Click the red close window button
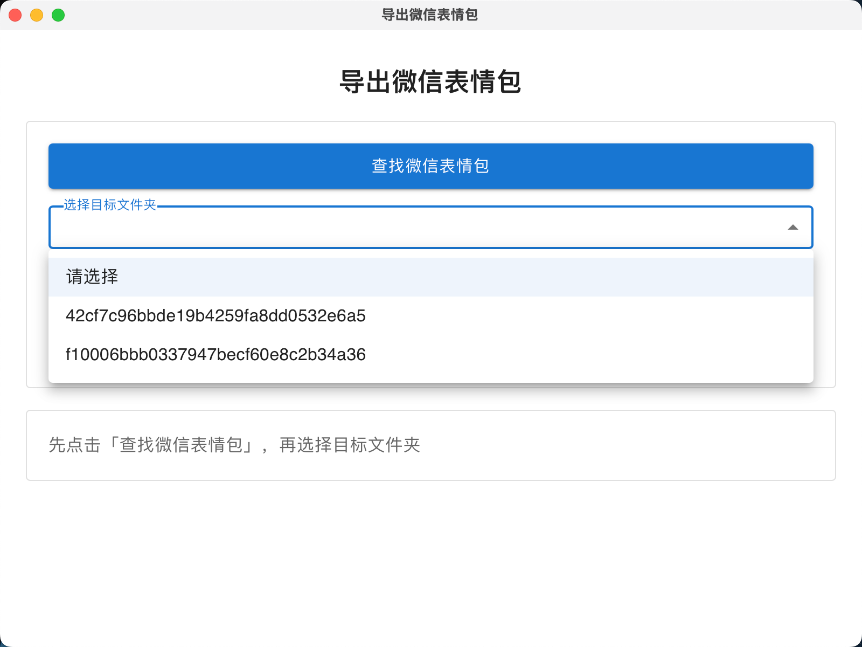The image size is (862, 647). [15, 16]
